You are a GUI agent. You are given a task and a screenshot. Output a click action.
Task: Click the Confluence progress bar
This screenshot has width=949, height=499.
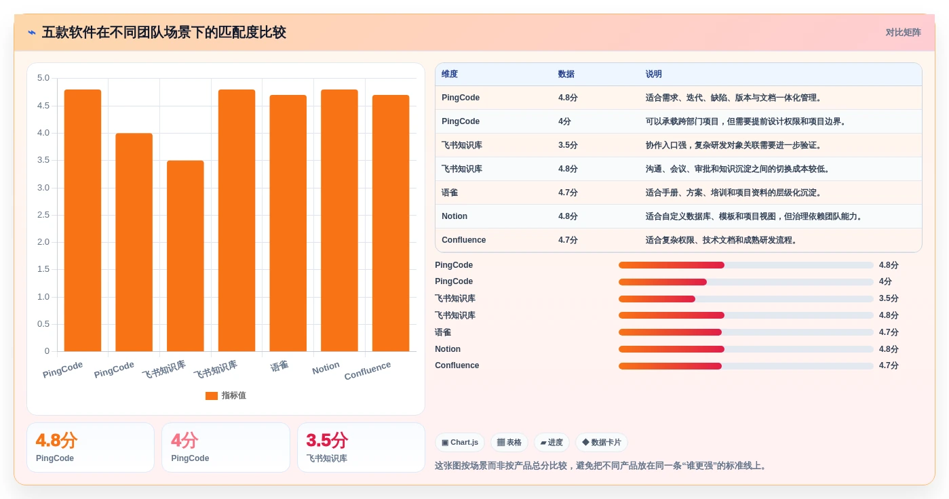(x=746, y=366)
